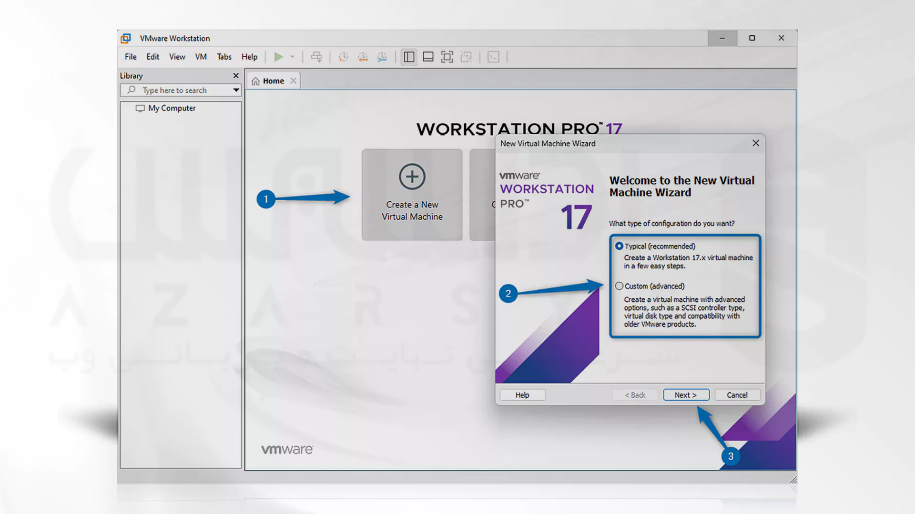Image resolution: width=915 pixels, height=514 pixels.
Task: Click the Take Snapshot toolbar icon
Action: [x=343, y=57]
